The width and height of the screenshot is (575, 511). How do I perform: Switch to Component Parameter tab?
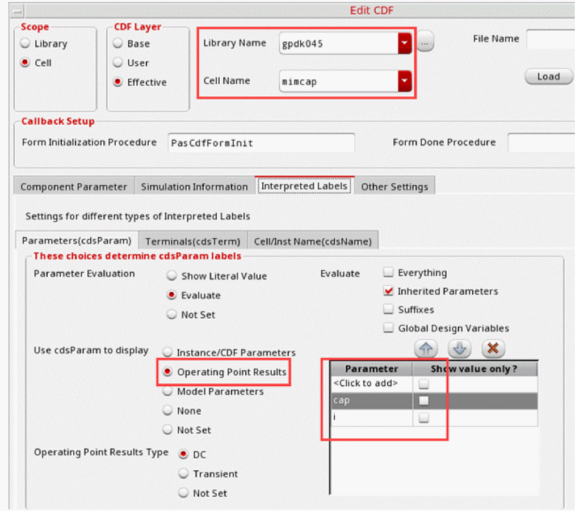tap(74, 187)
